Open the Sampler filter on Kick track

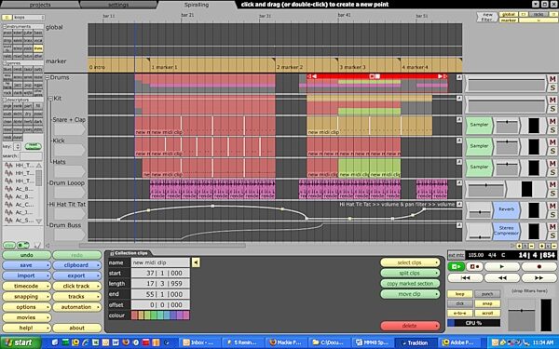coord(479,146)
